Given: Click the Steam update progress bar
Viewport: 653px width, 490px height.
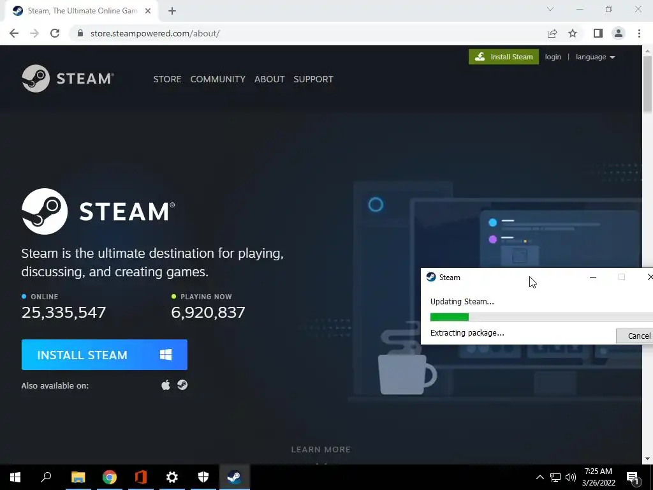Looking at the screenshot, I should tap(541, 318).
